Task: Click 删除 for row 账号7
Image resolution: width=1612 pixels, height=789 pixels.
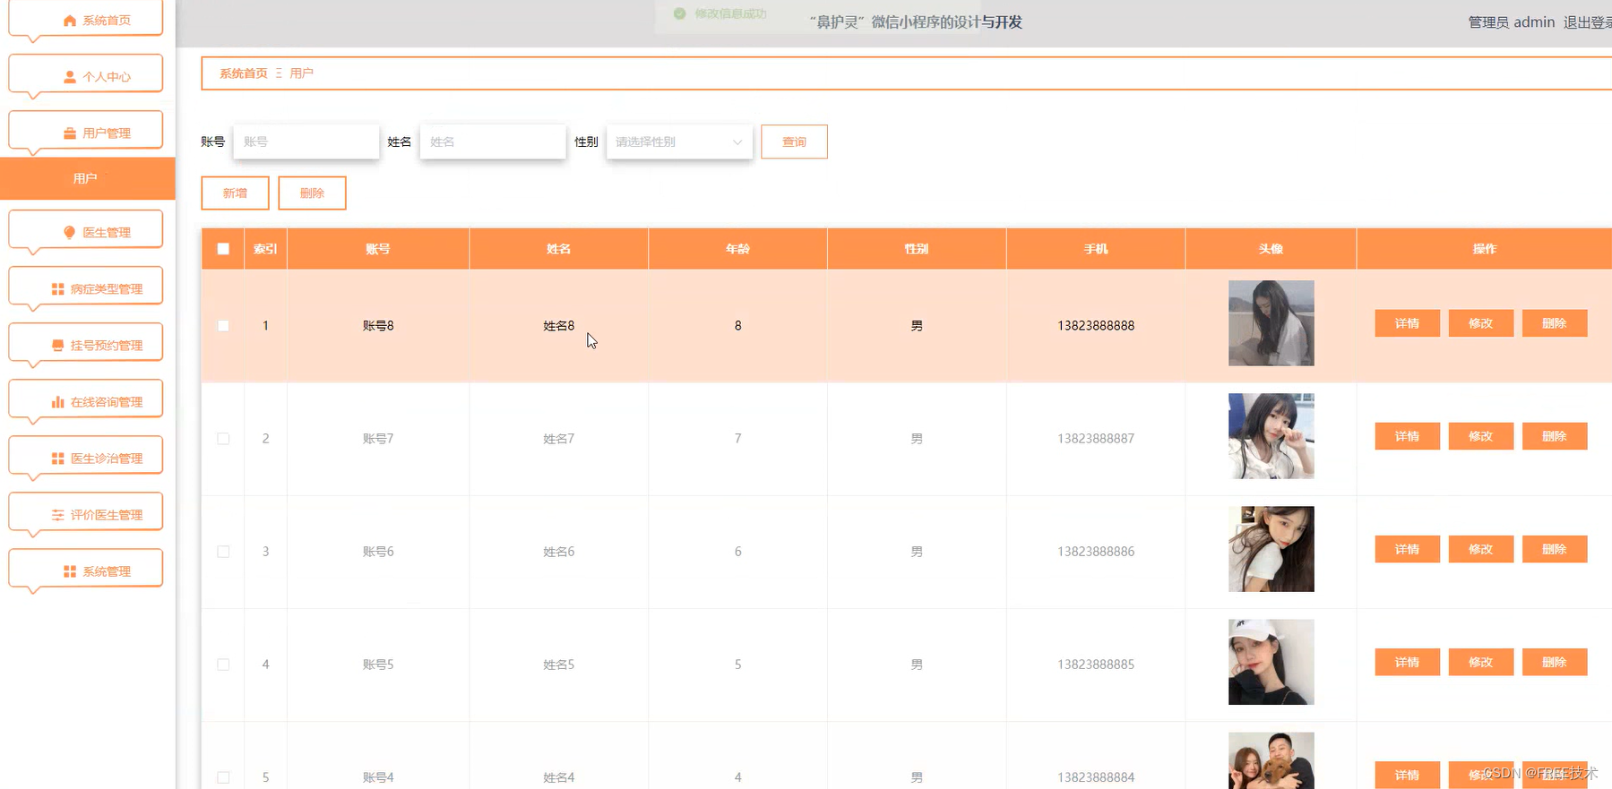Action: point(1555,436)
